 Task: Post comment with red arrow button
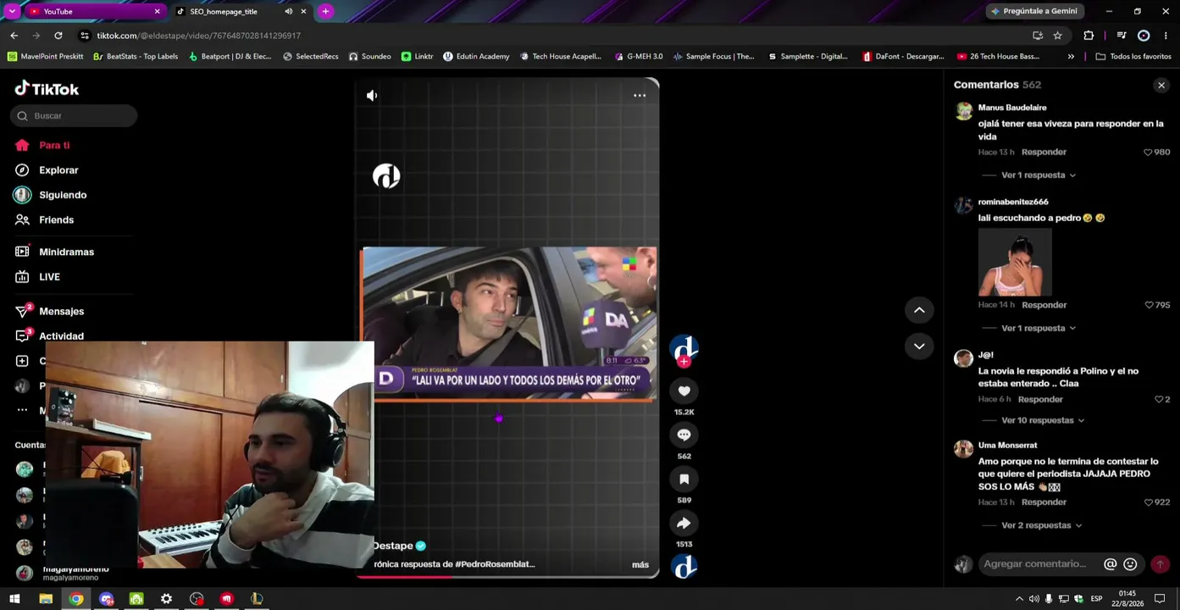(x=1160, y=564)
